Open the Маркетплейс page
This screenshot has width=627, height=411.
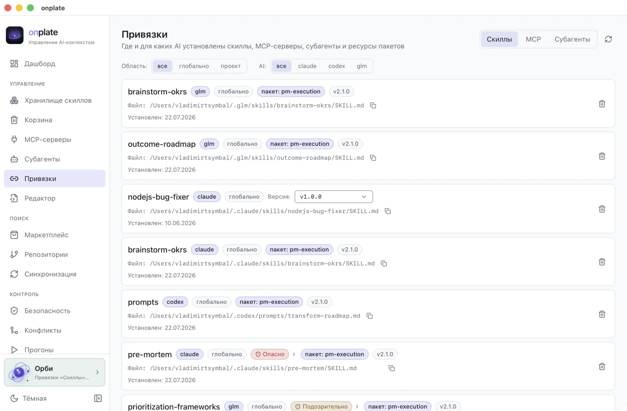[x=54, y=235]
